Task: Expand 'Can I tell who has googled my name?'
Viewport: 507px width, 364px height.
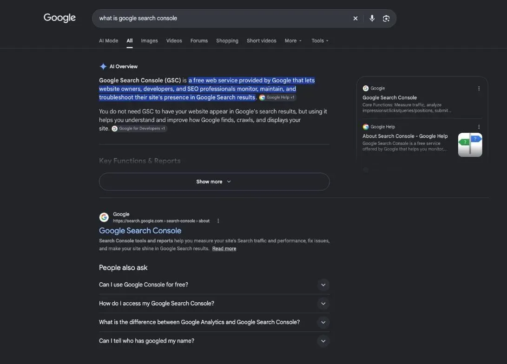Action: click(x=214, y=341)
